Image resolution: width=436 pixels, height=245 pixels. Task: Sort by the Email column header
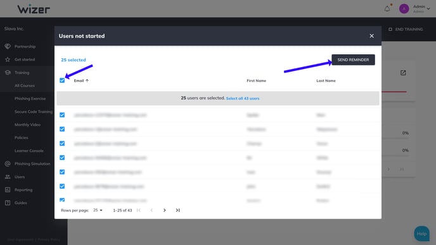click(x=79, y=80)
